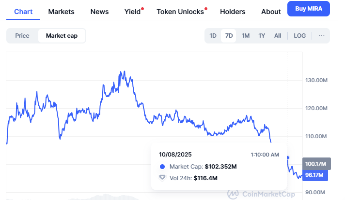
Task: Select the 1D time range
Action: click(x=213, y=35)
